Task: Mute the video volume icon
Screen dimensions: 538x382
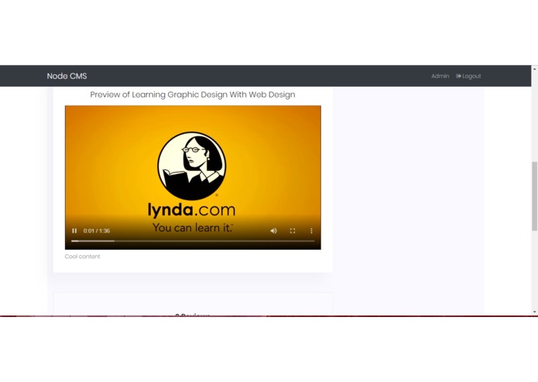Action: tap(273, 230)
